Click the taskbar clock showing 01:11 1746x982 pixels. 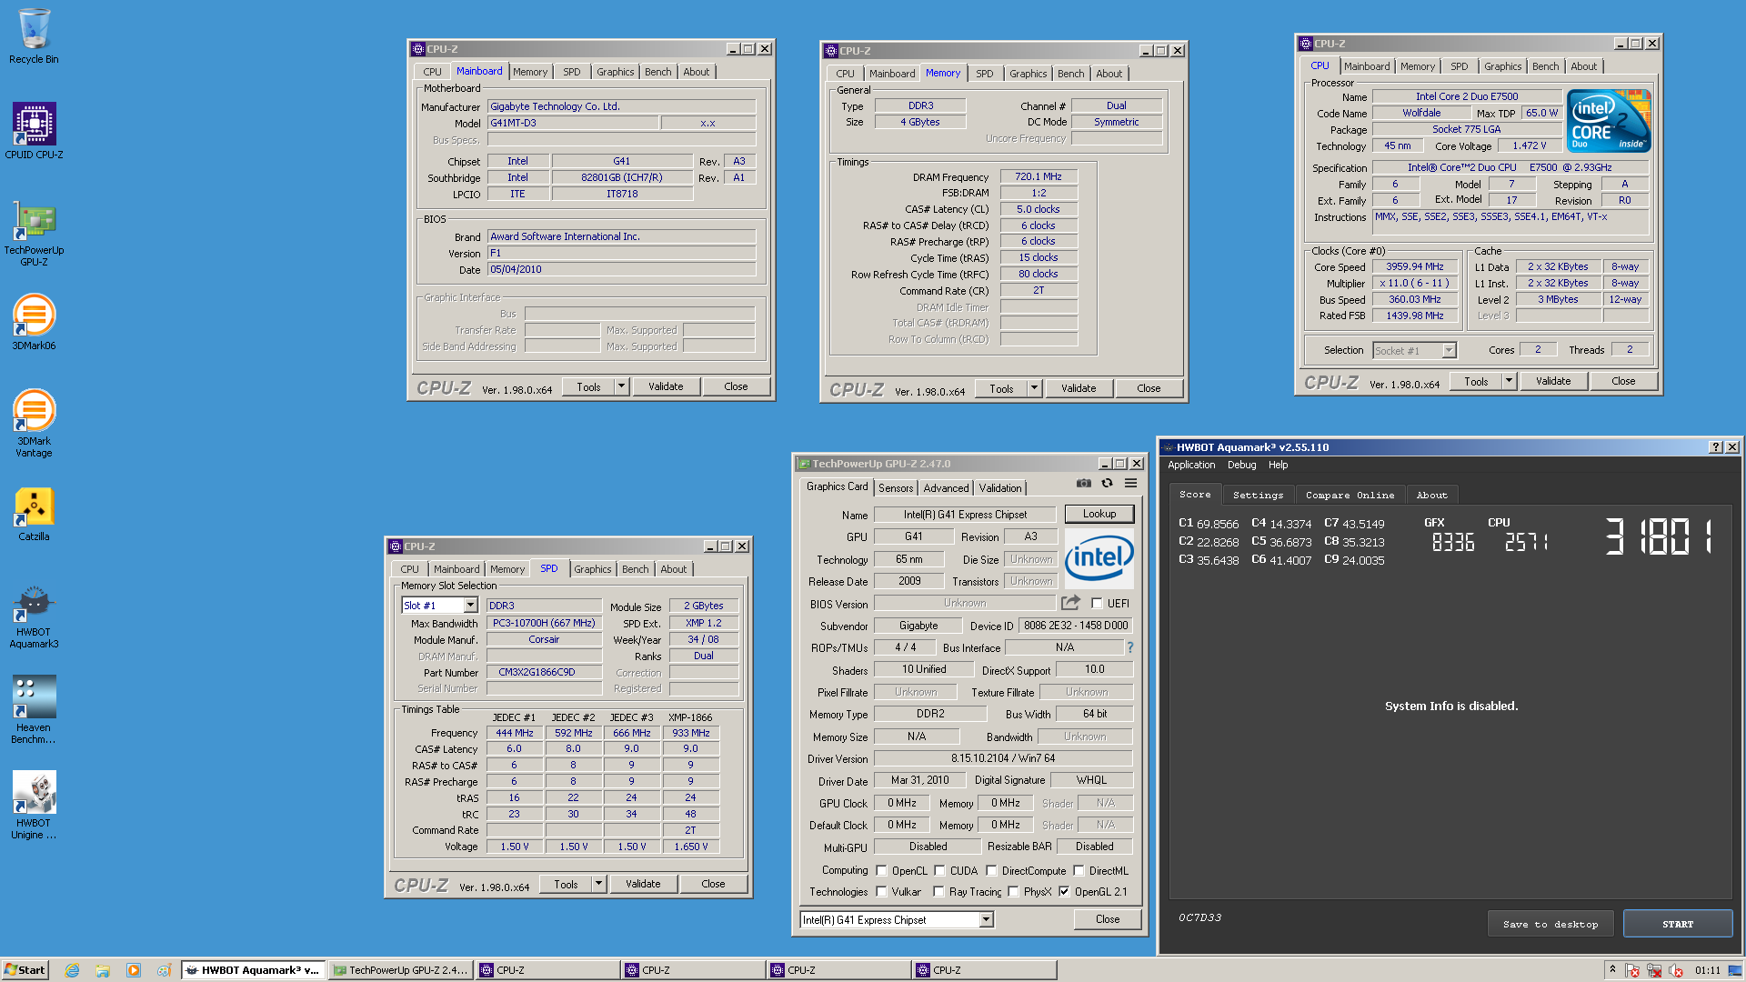click(1708, 970)
